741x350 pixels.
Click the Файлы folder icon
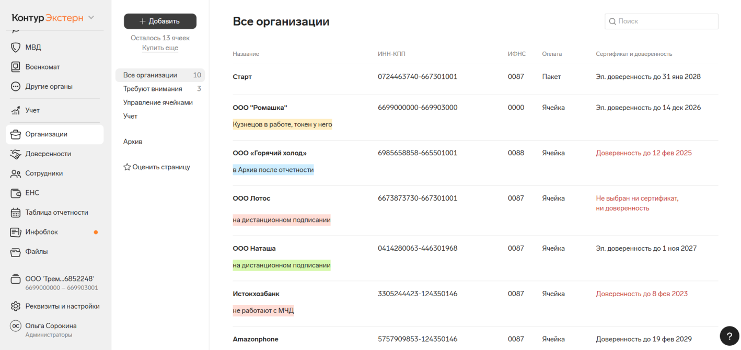(x=16, y=252)
